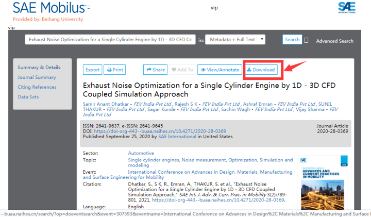The image size is (371, 217).
Task: Click author Samir Anant Dhatkar
Action: coord(106,104)
